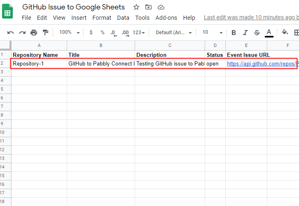Select row 2 header
Image resolution: width=299 pixels, height=206 pixels.
[x=5, y=63]
